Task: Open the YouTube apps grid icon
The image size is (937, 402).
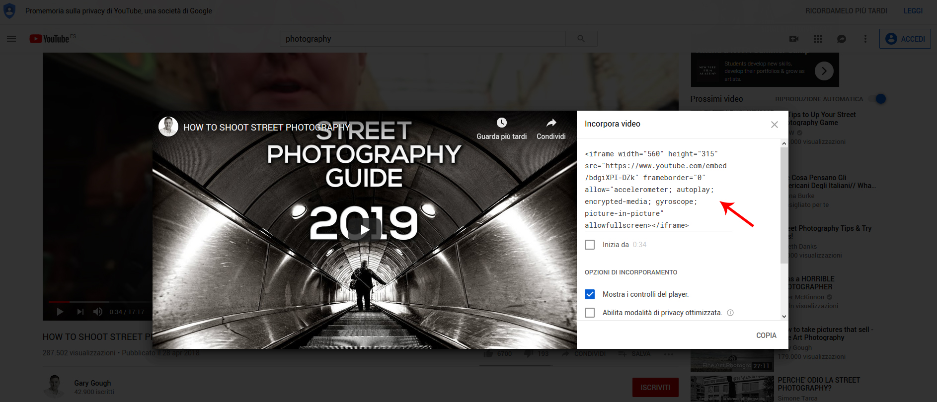Action: [817, 39]
